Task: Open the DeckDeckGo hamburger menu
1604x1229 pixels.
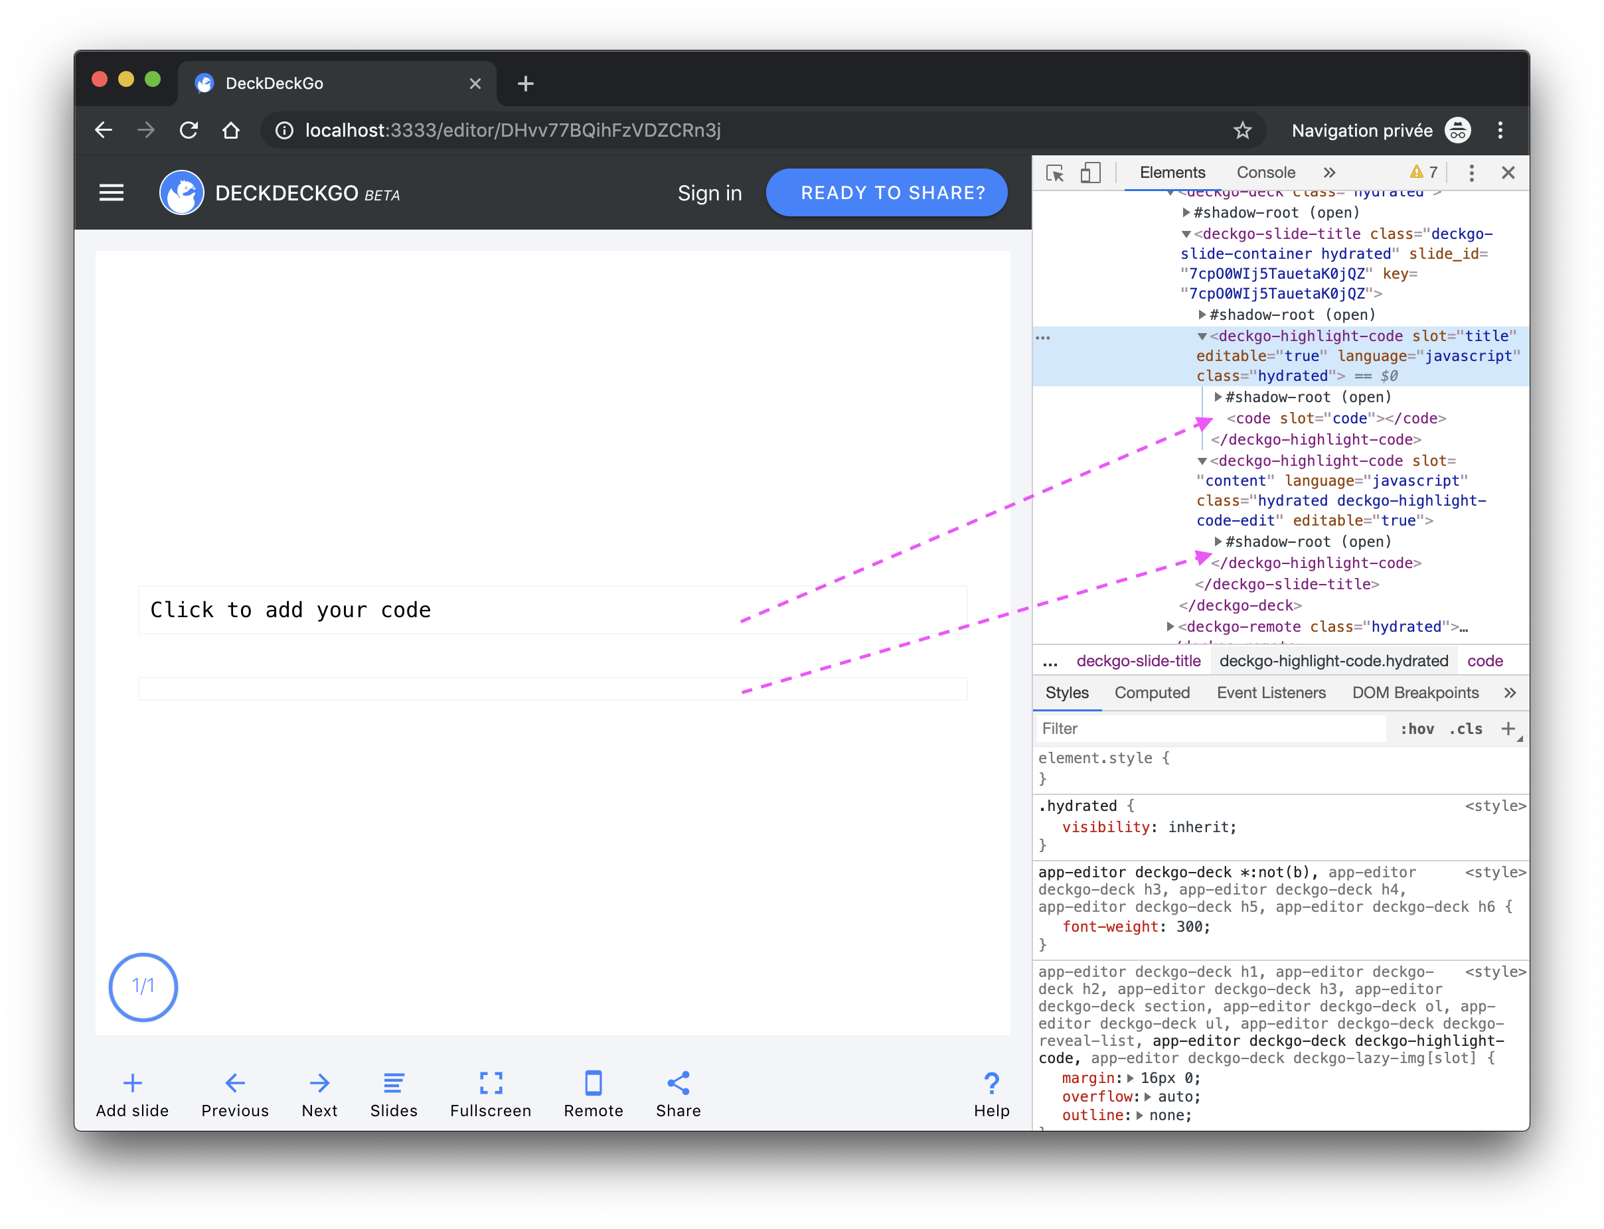Action: [112, 192]
